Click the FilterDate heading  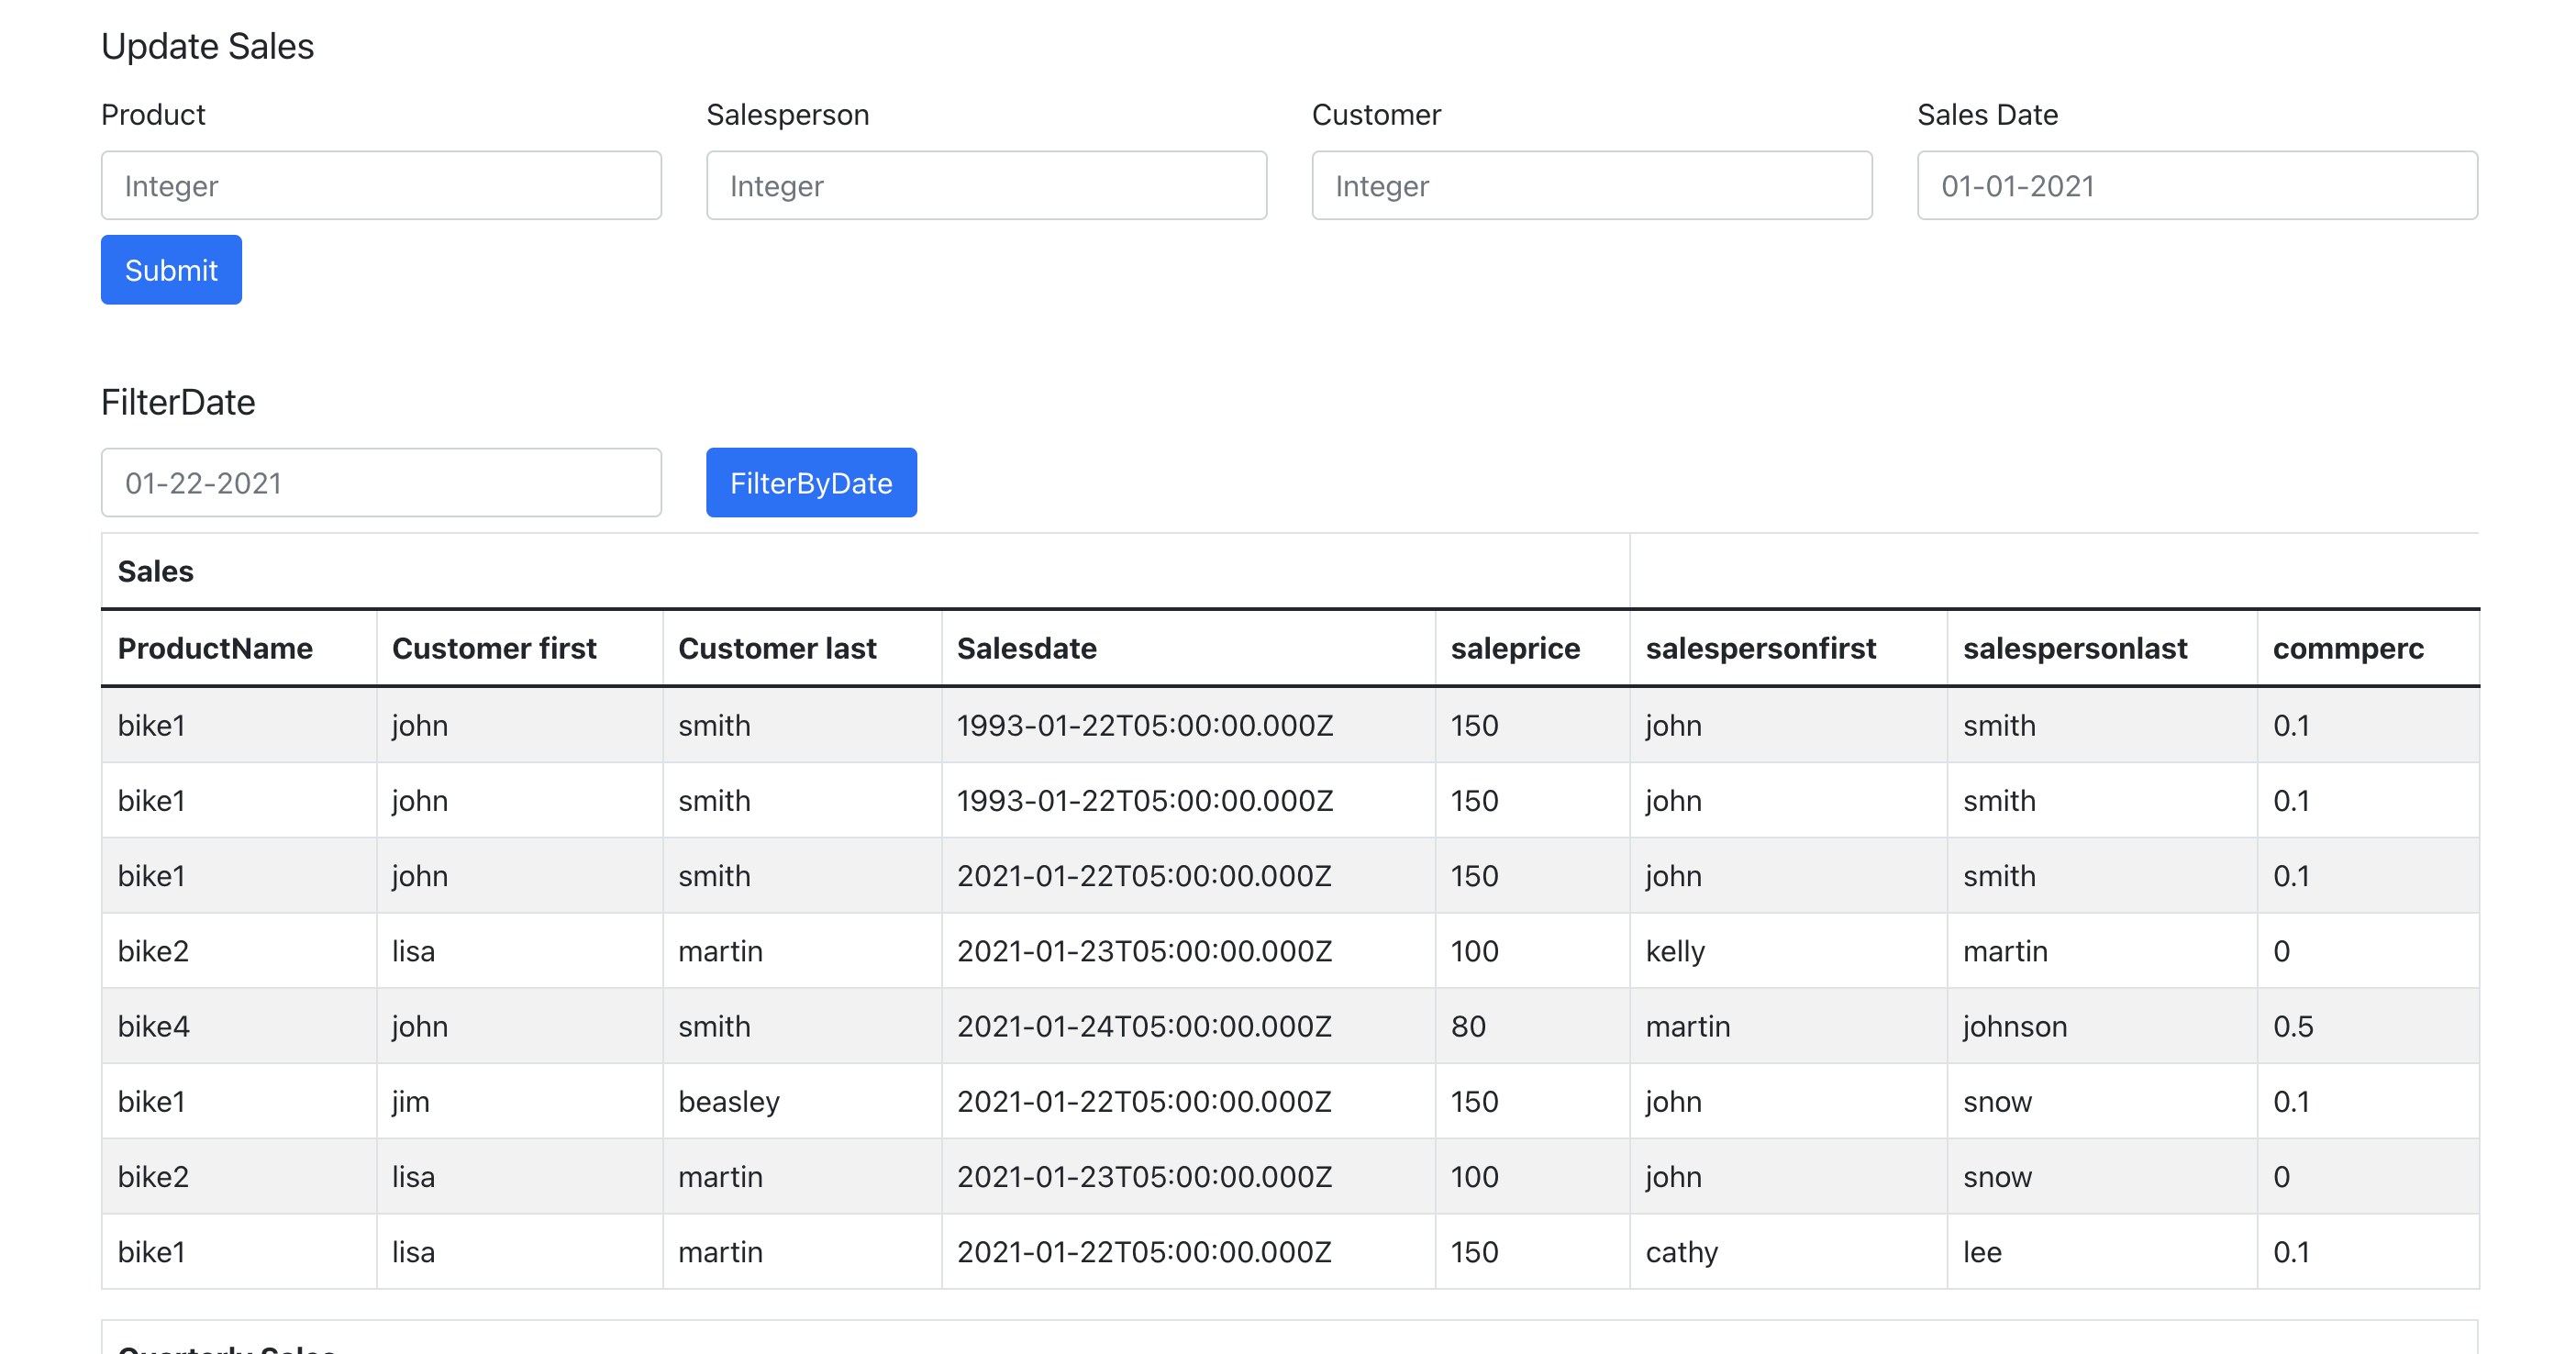point(178,402)
